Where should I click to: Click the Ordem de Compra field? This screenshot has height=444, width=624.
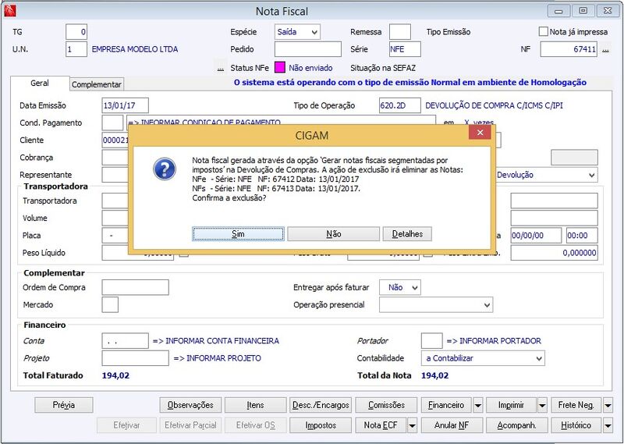click(135, 287)
